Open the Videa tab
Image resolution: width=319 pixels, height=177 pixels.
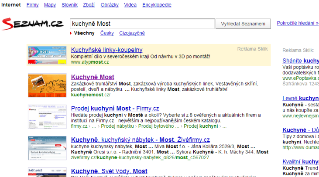click(x=130, y=5)
